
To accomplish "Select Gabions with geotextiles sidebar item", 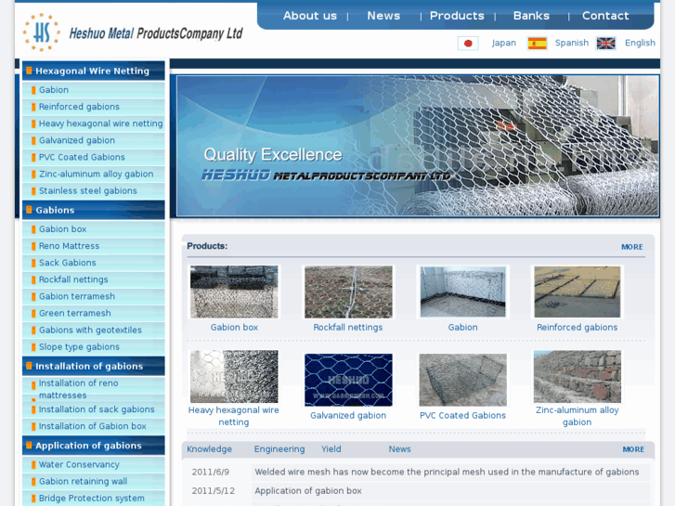I will (90, 330).
